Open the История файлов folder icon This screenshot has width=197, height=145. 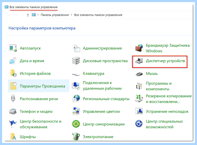13,73
